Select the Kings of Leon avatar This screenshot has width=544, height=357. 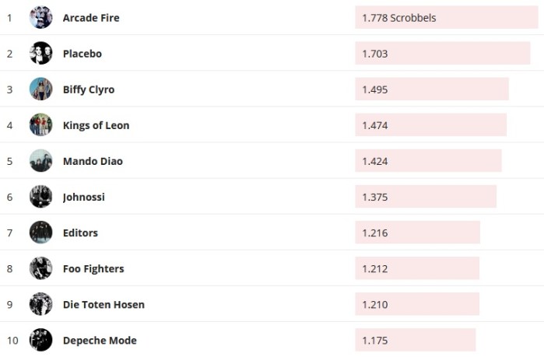(40, 124)
